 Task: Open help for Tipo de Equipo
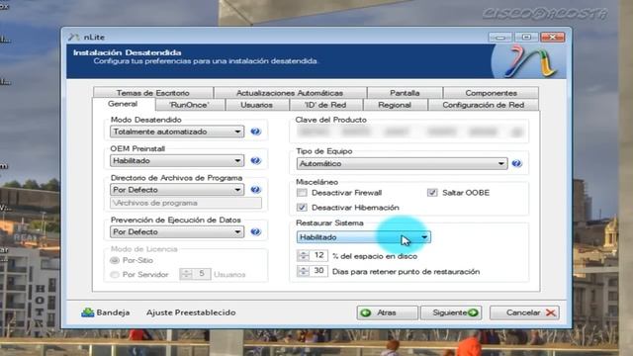click(x=516, y=163)
